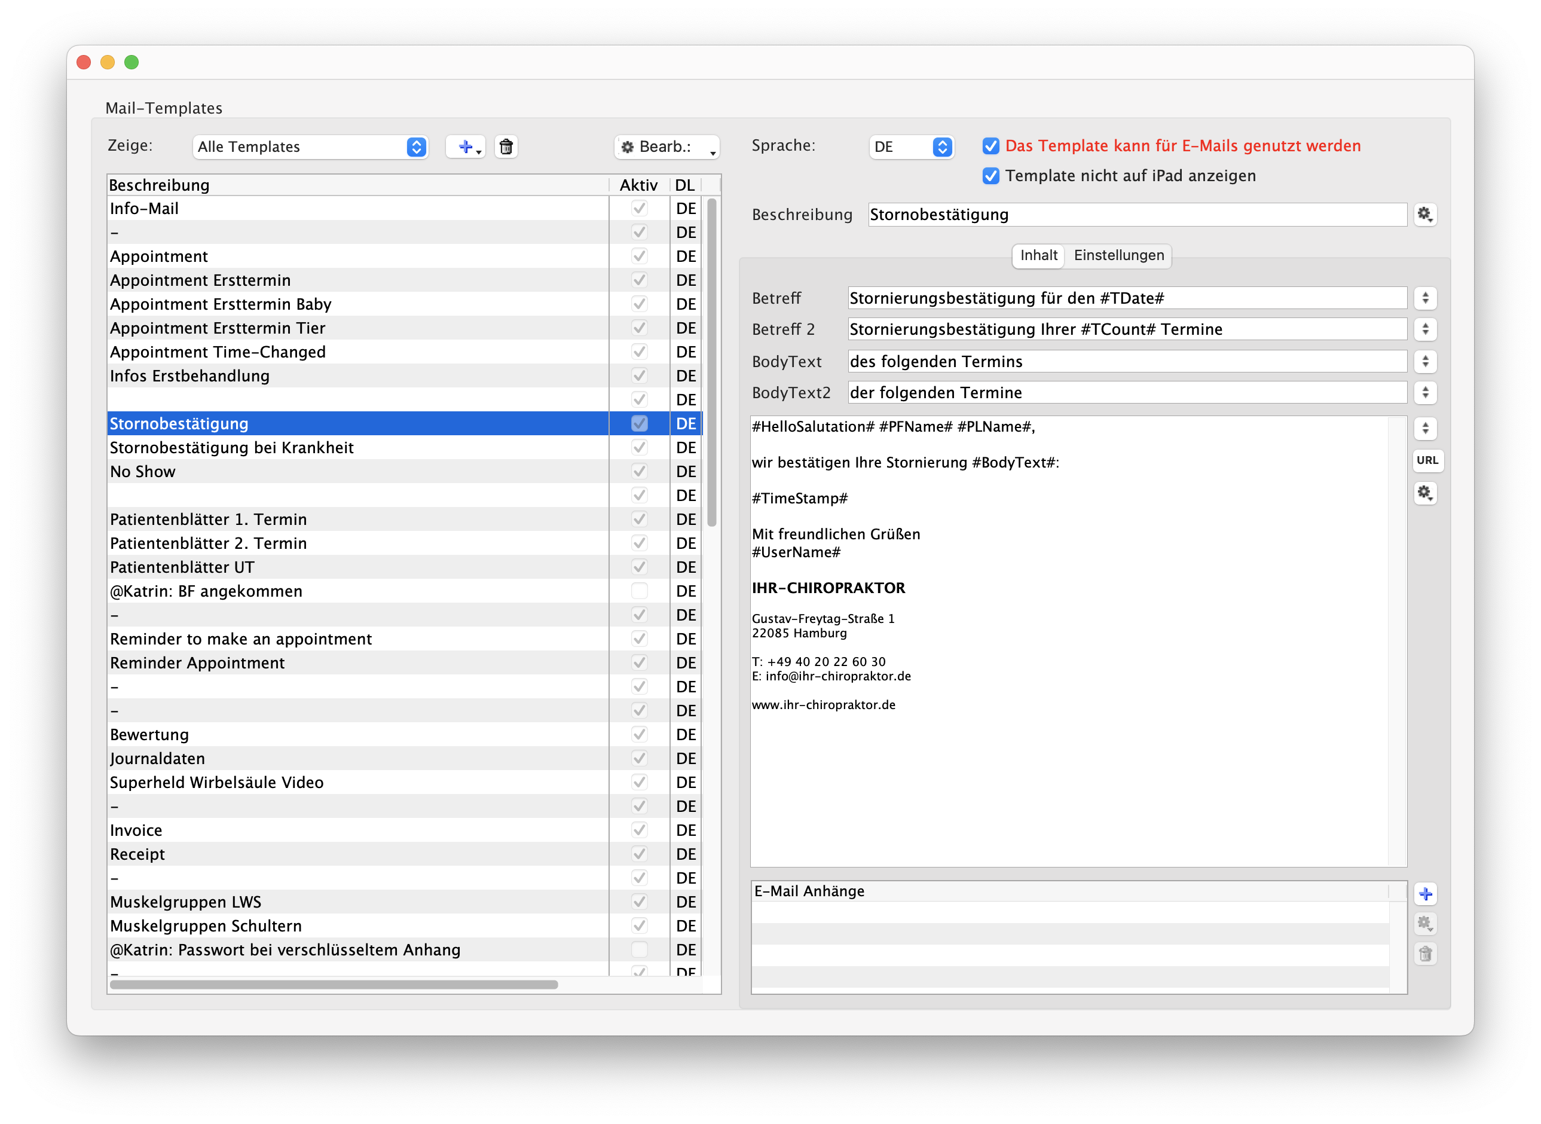Click the stepper next to Betreff field

click(1424, 298)
